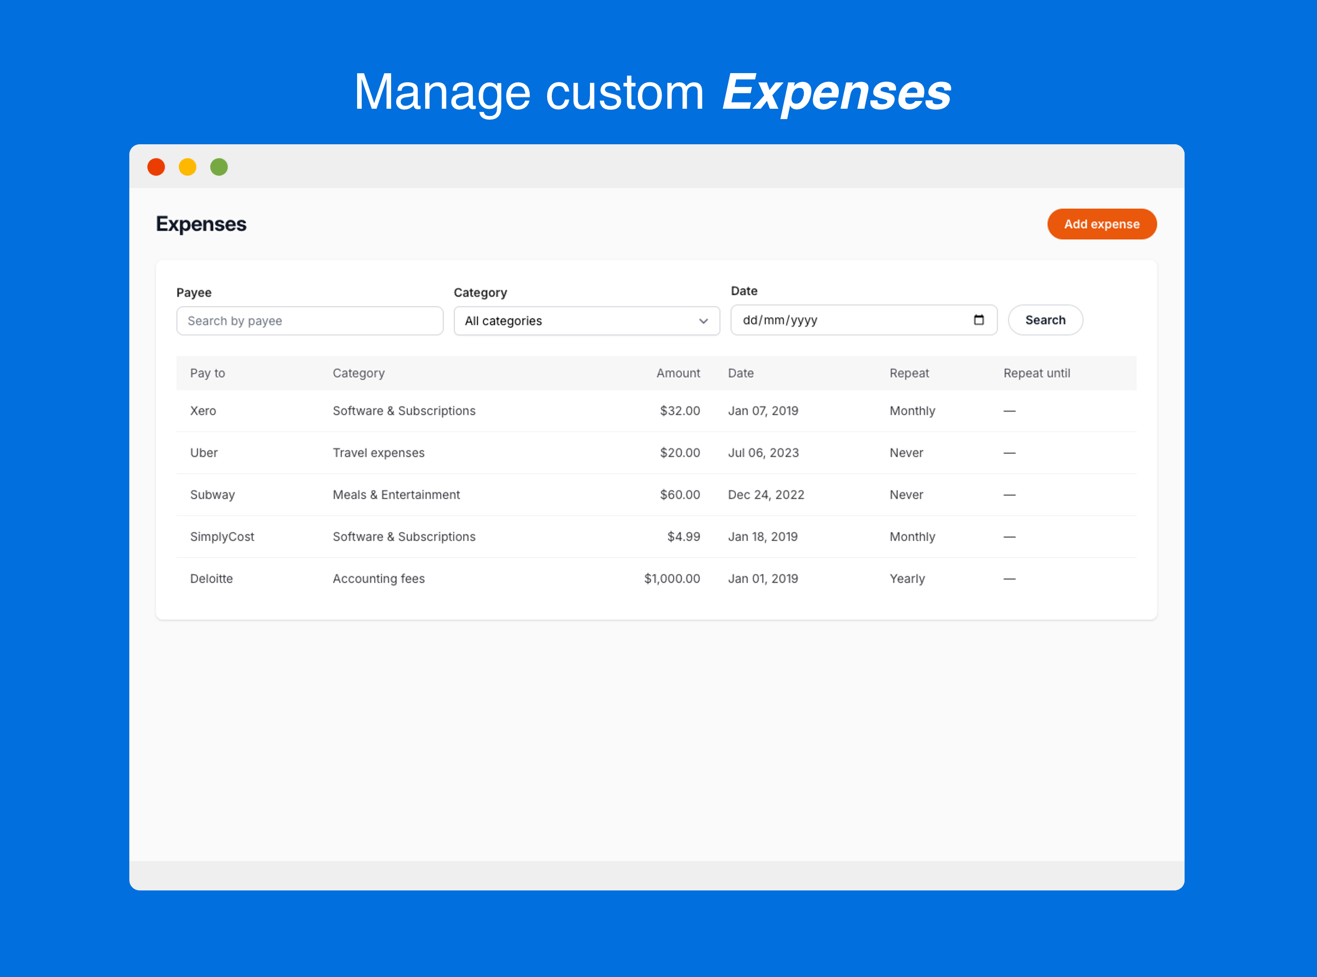Select the Xero payee cell
1317x977 pixels.
pos(203,411)
